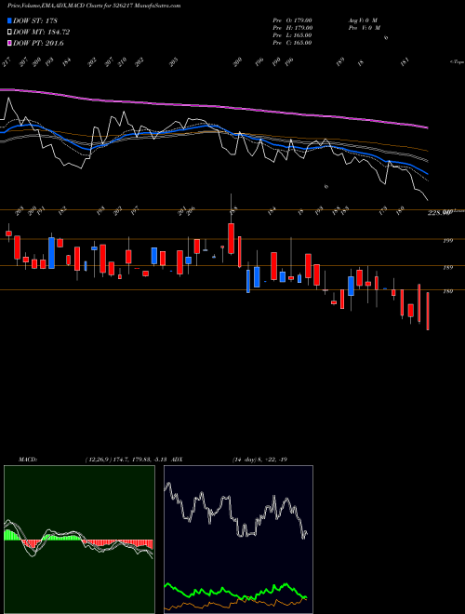This screenshot has width=465, height=614.
Task: Click the magenta DOW PT legend square
Action: point(10,43)
